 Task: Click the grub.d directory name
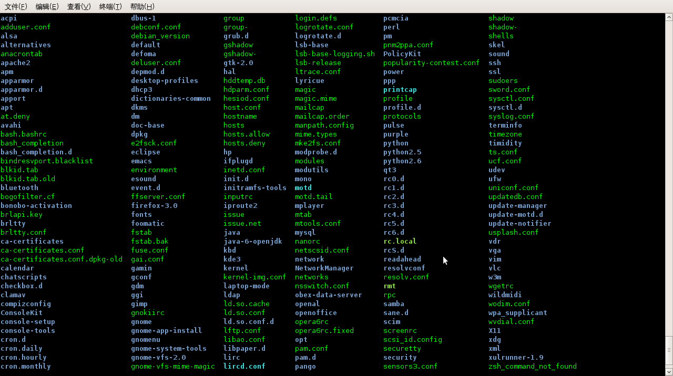click(x=236, y=36)
